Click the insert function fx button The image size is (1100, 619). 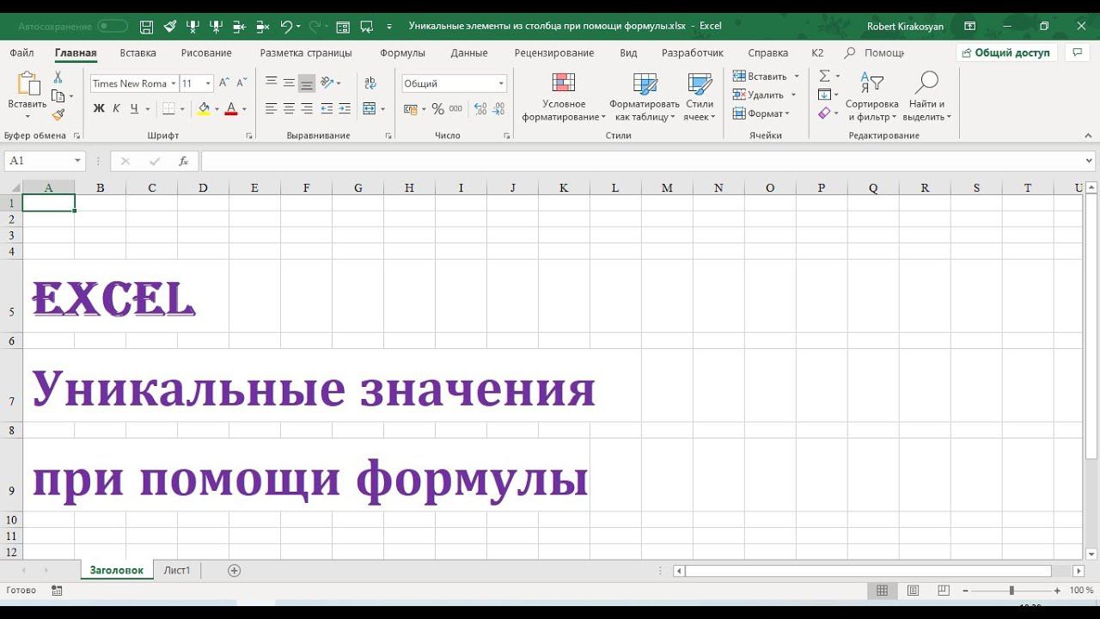click(183, 161)
